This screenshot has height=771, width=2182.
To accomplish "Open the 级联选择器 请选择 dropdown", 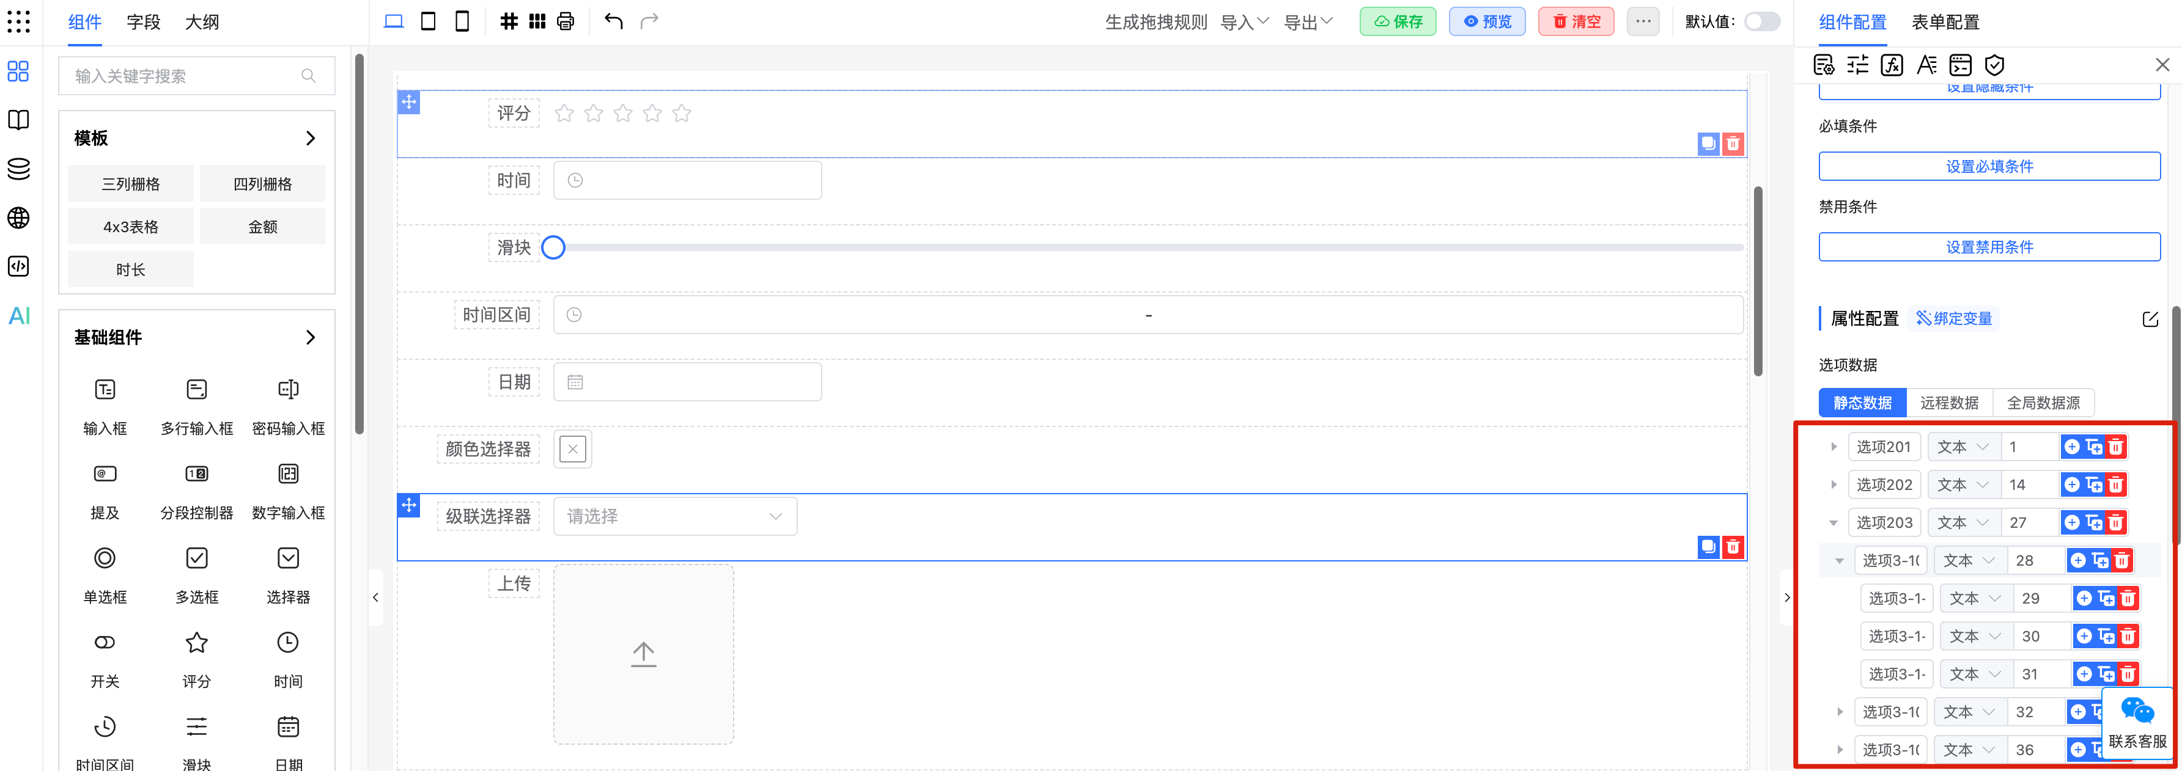I will [x=674, y=516].
